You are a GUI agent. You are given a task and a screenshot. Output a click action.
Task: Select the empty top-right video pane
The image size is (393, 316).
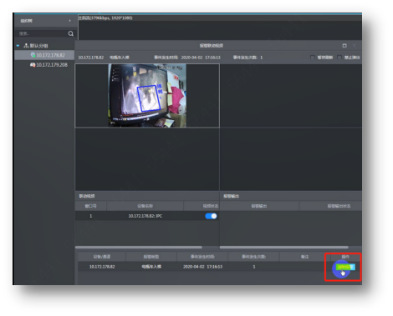point(291,96)
